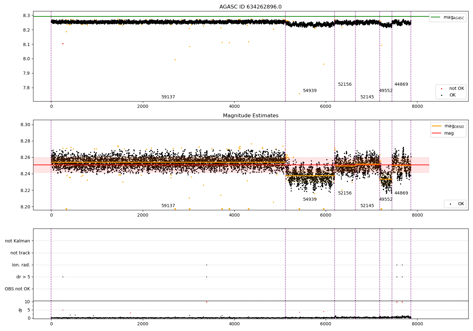
Task: Click the 7.8 y-tick in the top plot
Action: click(x=26, y=88)
